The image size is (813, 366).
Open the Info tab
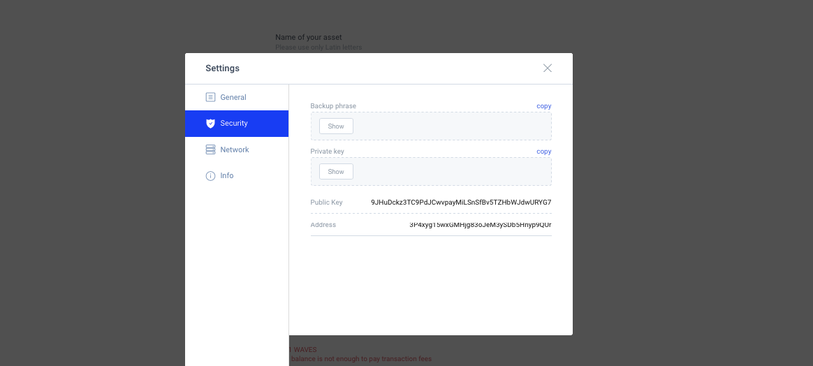(x=237, y=176)
